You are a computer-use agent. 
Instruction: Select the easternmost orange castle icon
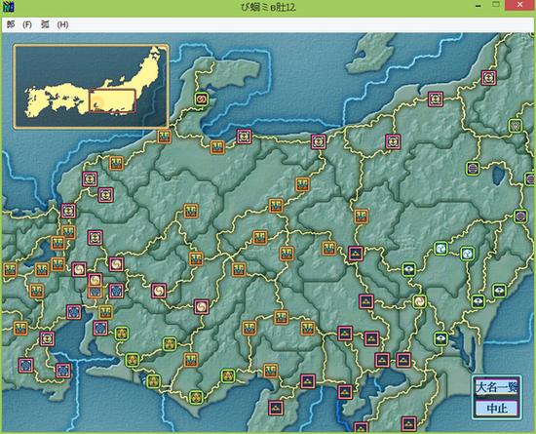click(361, 217)
